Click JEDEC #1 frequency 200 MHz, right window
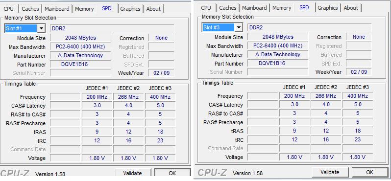The height and width of the screenshot is (181, 391). (x=294, y=96)
